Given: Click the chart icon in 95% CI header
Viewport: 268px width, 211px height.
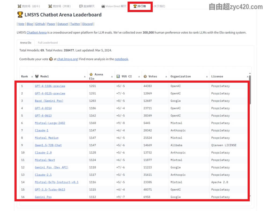Looking at the screenshot, I should (x=118, y=77).
